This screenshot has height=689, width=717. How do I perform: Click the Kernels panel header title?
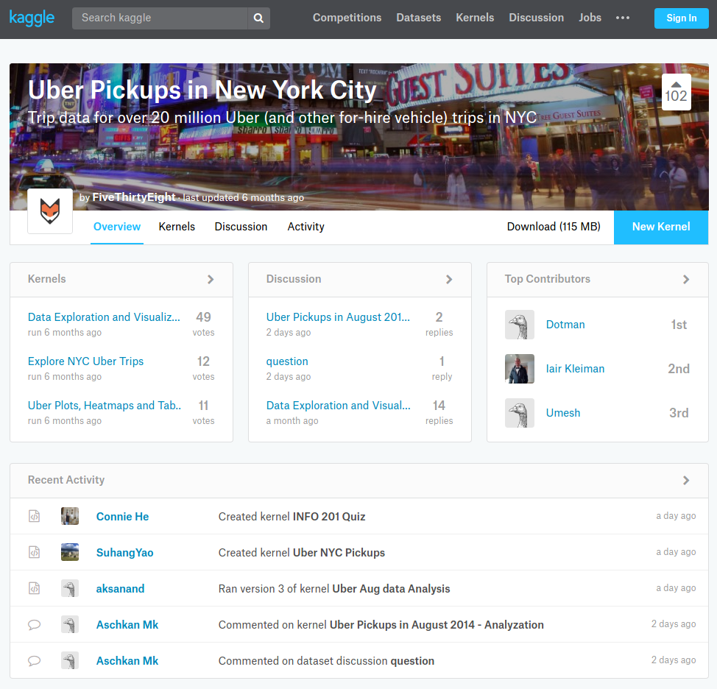46,279
